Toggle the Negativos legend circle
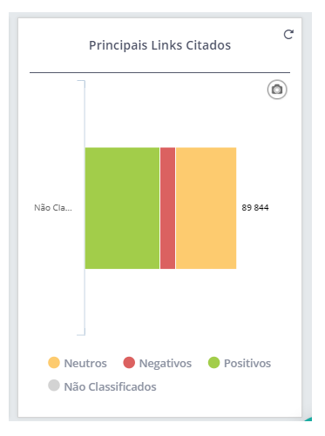Screen dimensions: 325x436 coord(129,363)
